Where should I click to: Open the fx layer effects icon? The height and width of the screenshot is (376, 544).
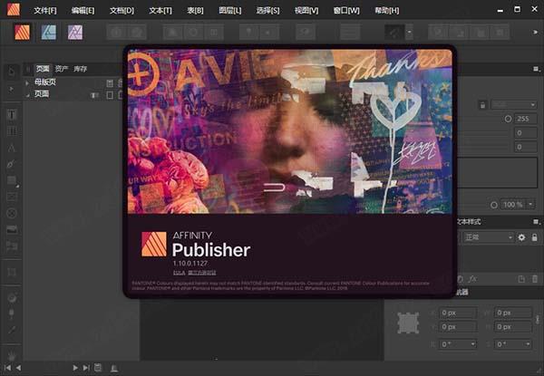472,279
